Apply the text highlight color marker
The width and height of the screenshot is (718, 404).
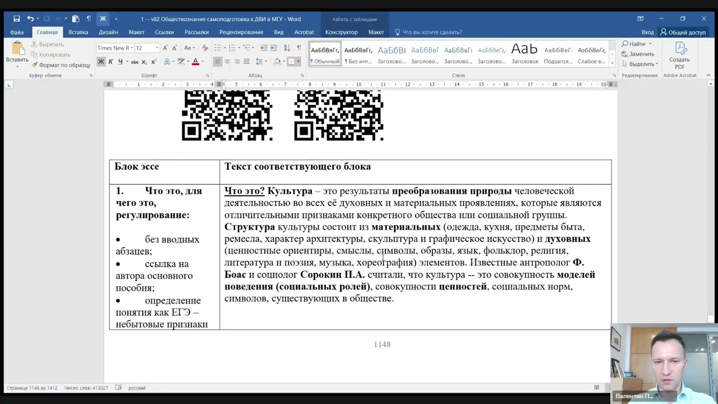point(181,62)
